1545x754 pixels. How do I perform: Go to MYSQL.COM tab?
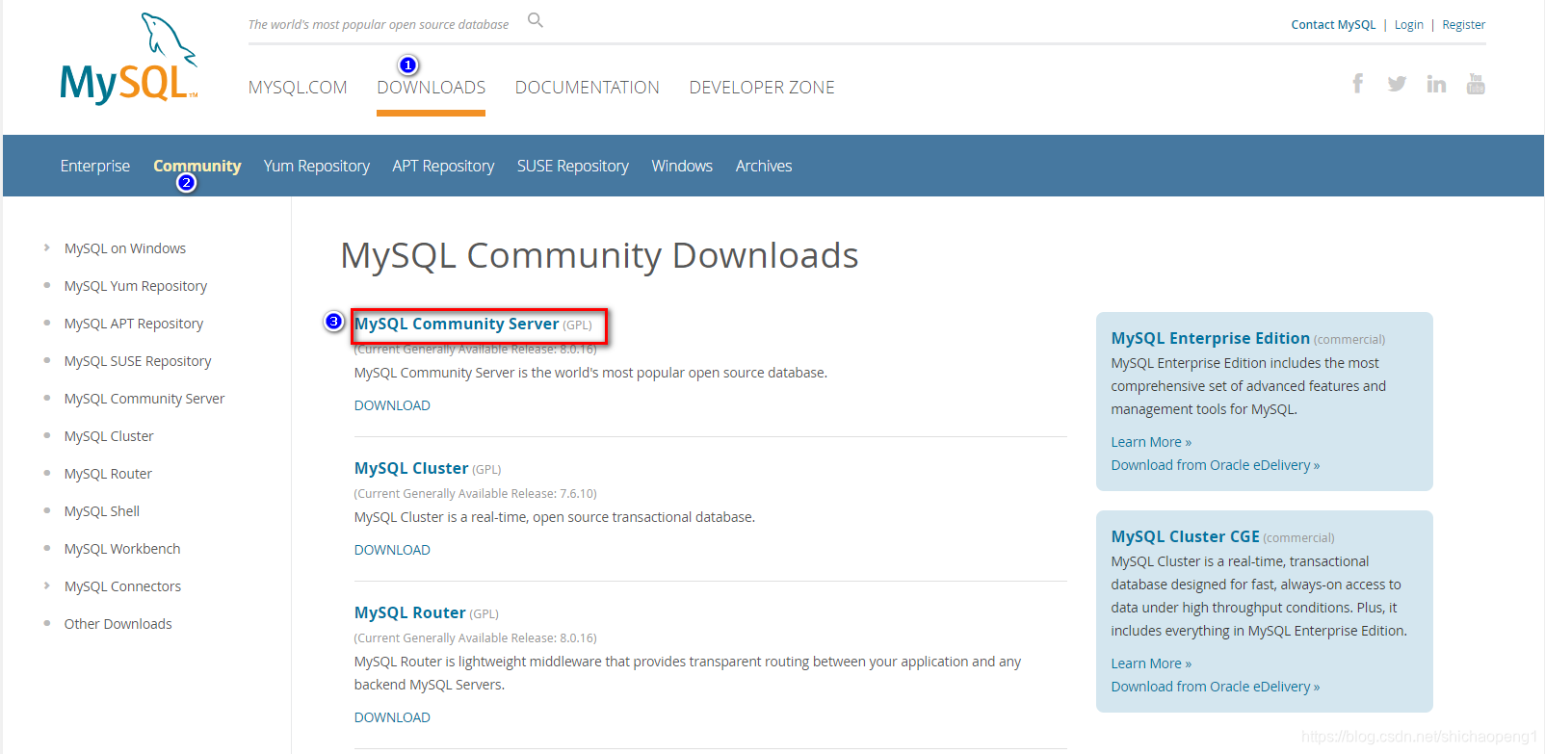click(x=298, y=88)
